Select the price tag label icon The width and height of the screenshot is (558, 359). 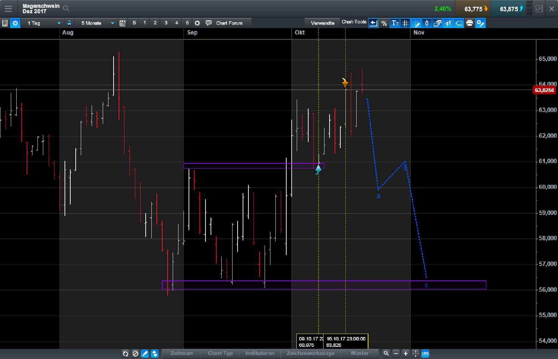pos(459,23)
